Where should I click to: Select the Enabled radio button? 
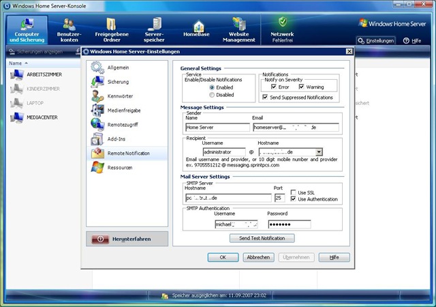212,87
